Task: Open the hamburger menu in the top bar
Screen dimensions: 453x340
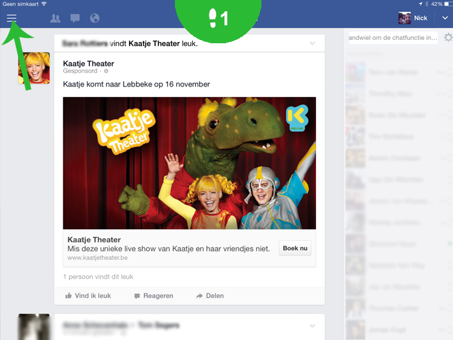Action: point(11,18)
